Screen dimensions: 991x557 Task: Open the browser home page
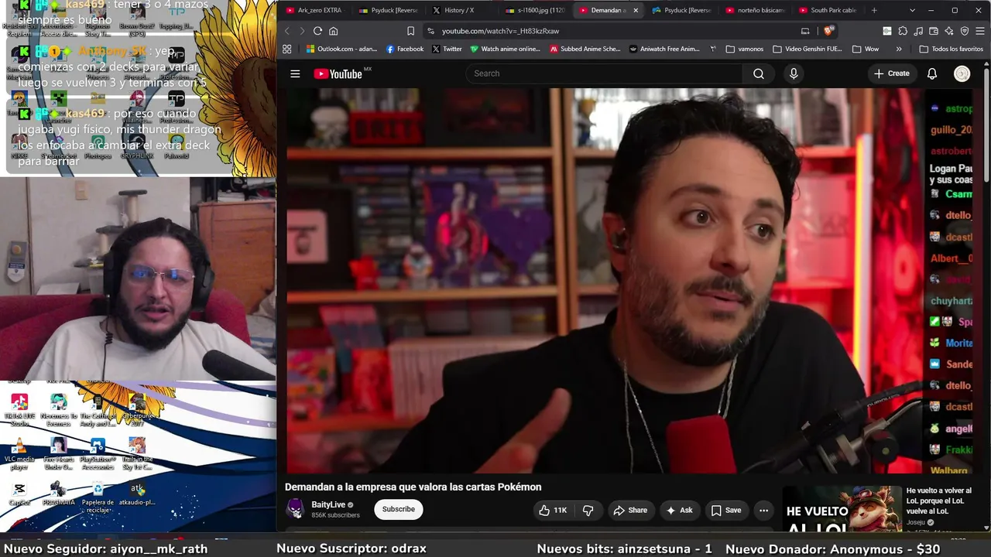point(334,31)
